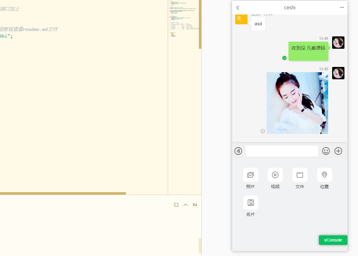Open new terminal icon in editor bottom panel

176,205
